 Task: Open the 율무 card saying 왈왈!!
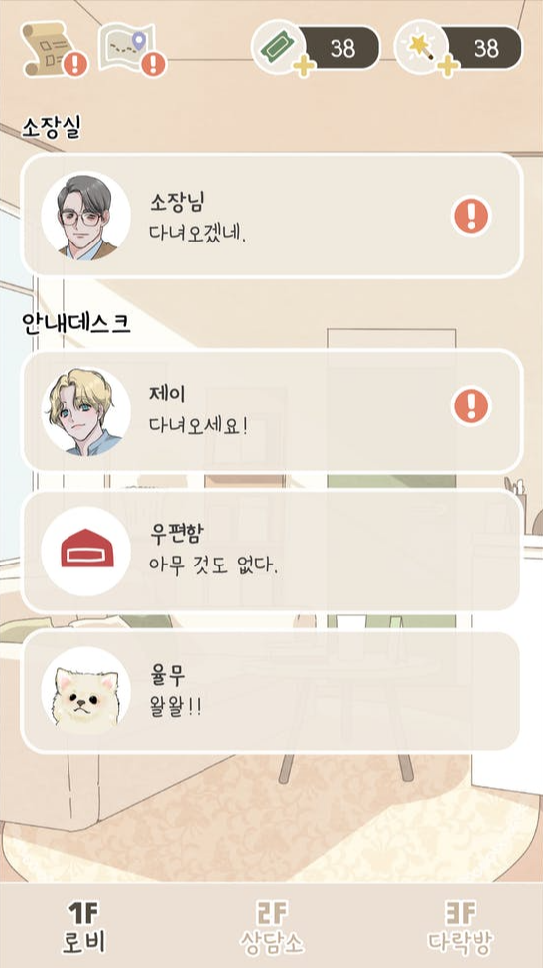point(272,692)
